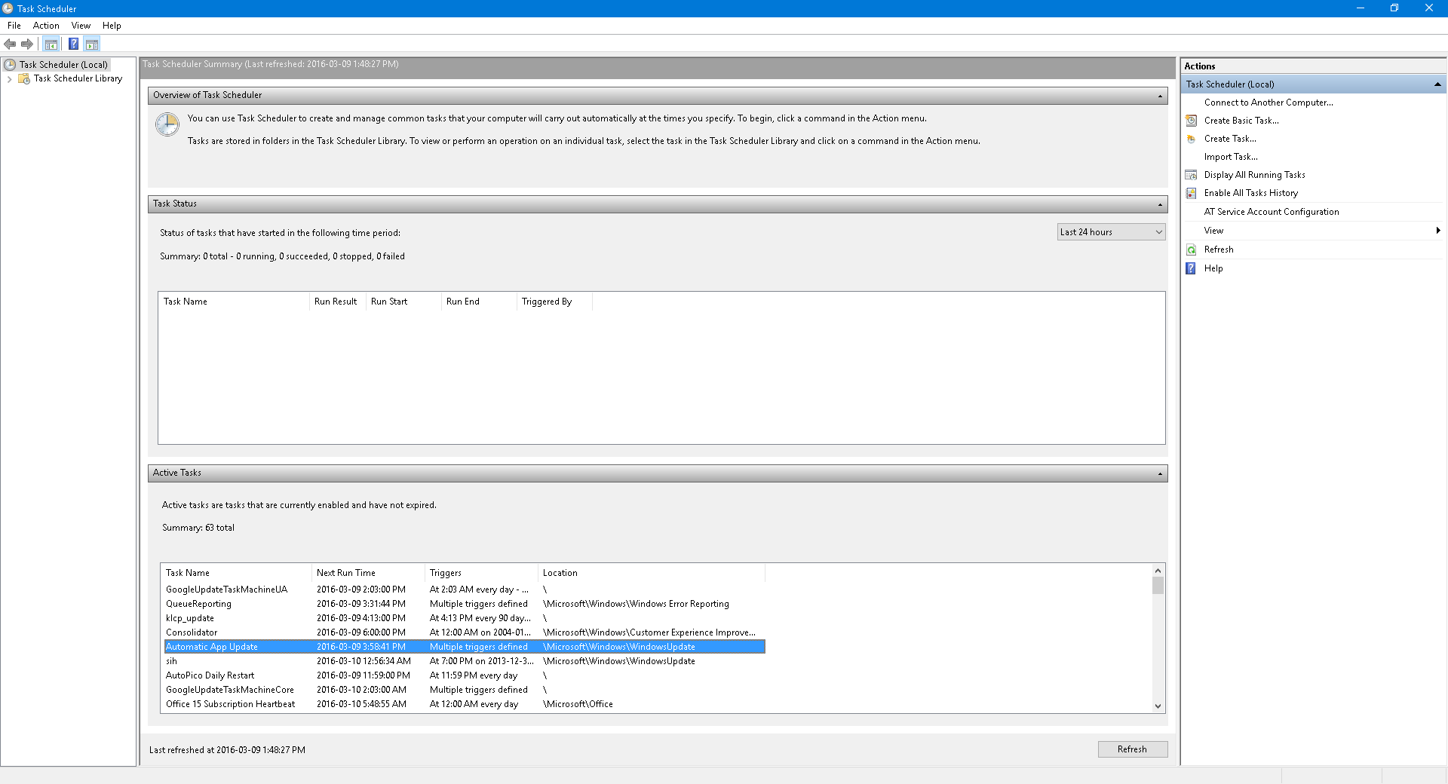Click the Task Scheduler Library folder icon

tap(24, 78)
